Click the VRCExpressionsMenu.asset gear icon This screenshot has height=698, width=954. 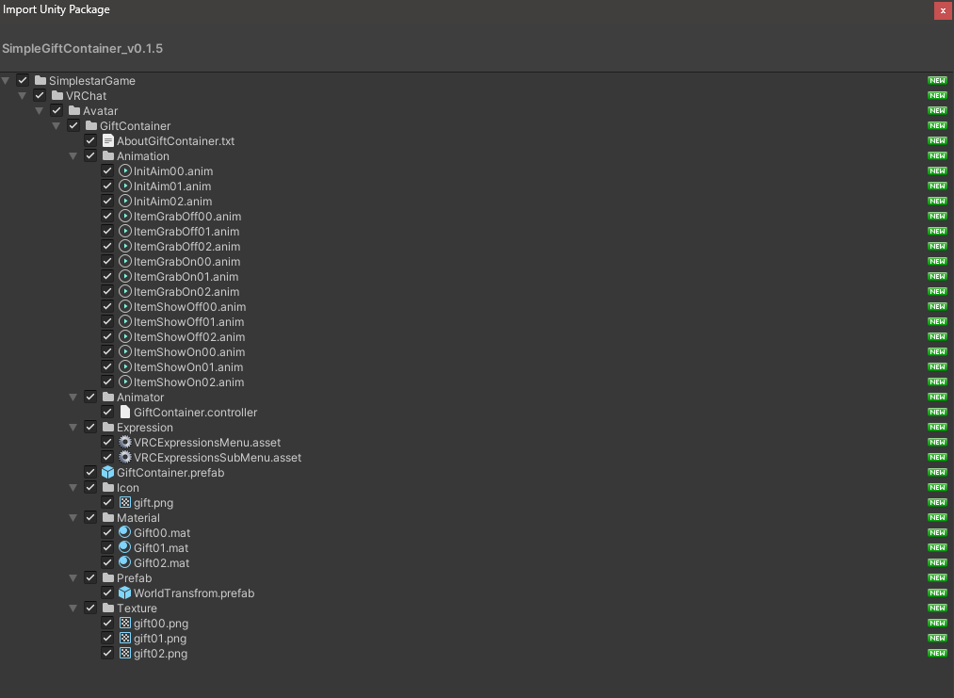[x=124, y=443]
